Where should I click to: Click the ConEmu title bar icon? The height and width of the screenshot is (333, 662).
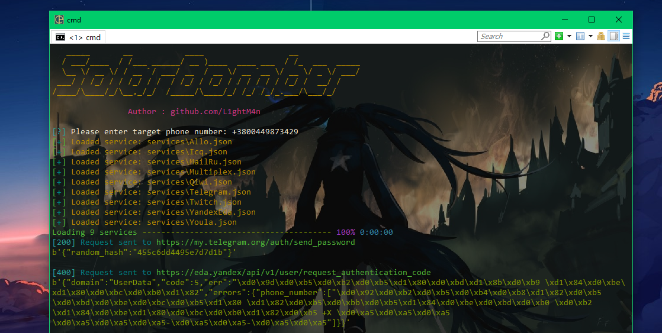pyautogui.click(x=59, y=20)
